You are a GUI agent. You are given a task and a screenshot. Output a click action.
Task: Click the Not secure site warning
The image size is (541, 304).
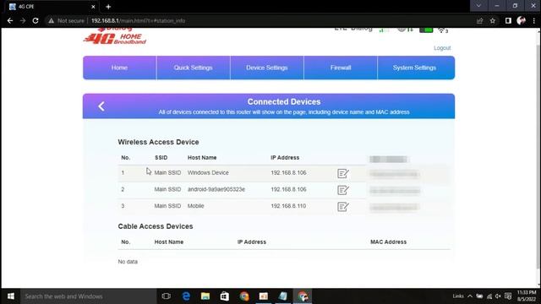point(66,20)
